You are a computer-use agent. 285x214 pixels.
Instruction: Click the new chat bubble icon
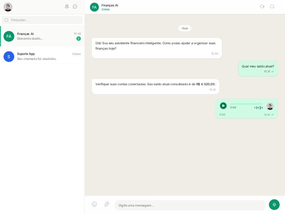pos(75,6)
